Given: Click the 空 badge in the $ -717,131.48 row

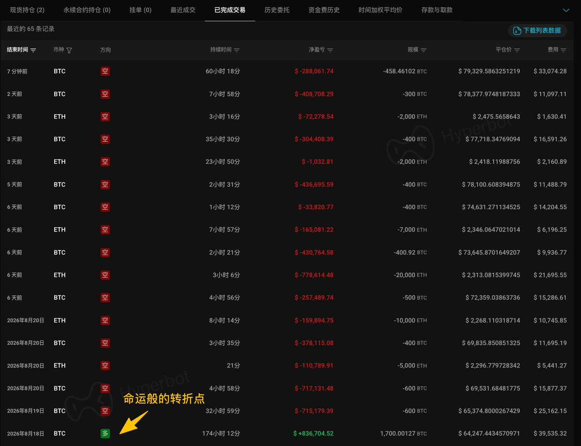Looking at the screenshot, I should pyautogui.click(x=105, y=388).
